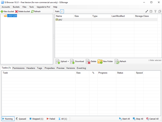
Task: Click Cancel All tasks
Action: [152, 119]
